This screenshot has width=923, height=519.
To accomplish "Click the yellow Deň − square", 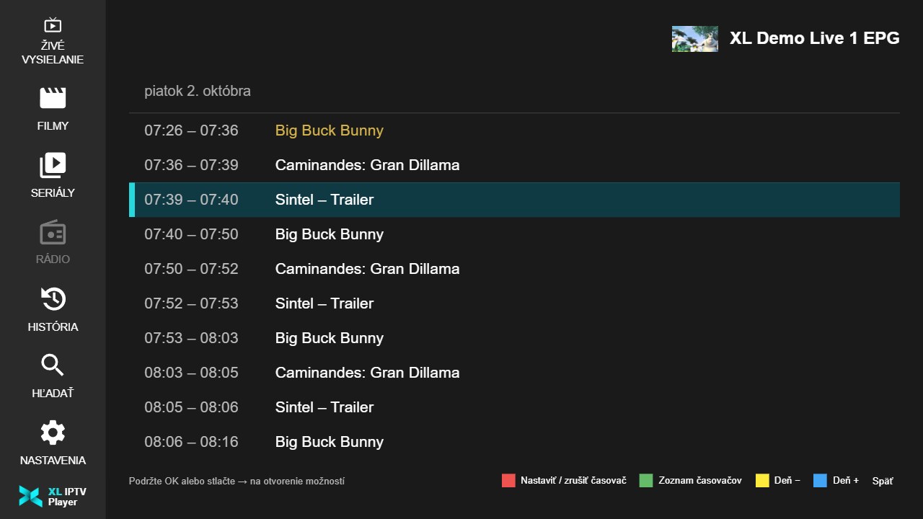I will (x=762, y=481).
